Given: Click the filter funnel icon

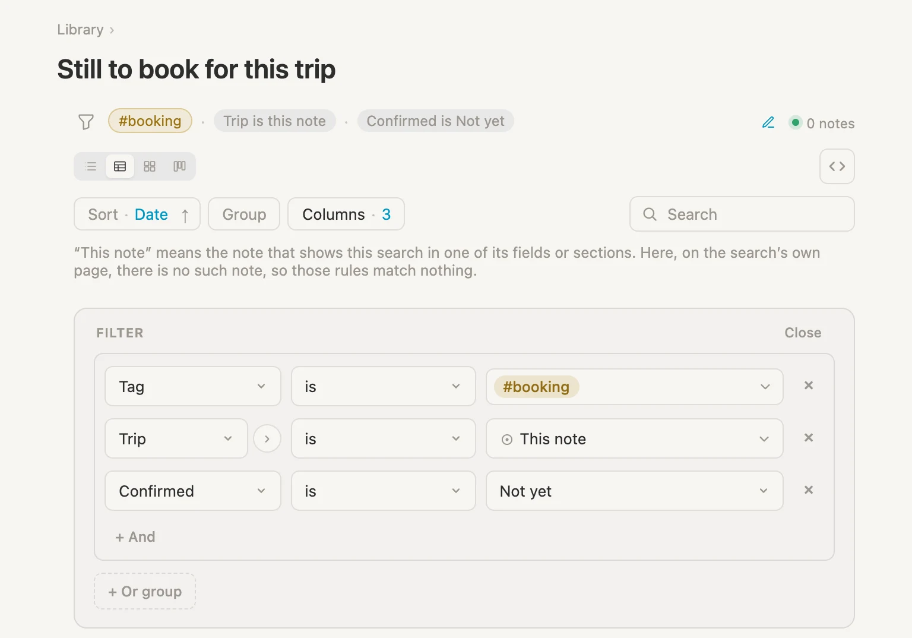Looking at the screenshot, I should pyautogui.click(x=86, y=122).
